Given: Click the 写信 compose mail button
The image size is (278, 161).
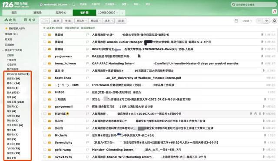Looking at the screenshot, I should [x=30, y=20].
